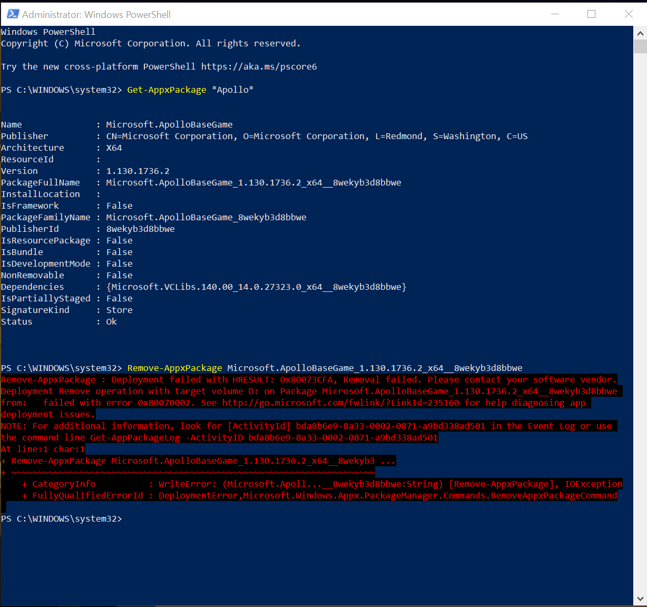Click the Name value 'Microsoft.ApolloBaseGame'
Viewport: 647px width, 607px height.
(169, 124)
